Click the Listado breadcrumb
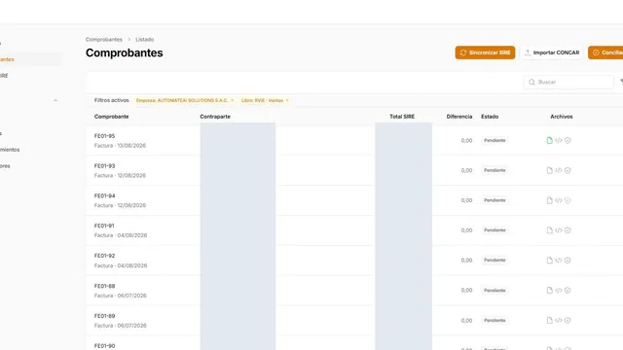Image resolution: width=623 pixels, height=350 pixels. (145, 39)
